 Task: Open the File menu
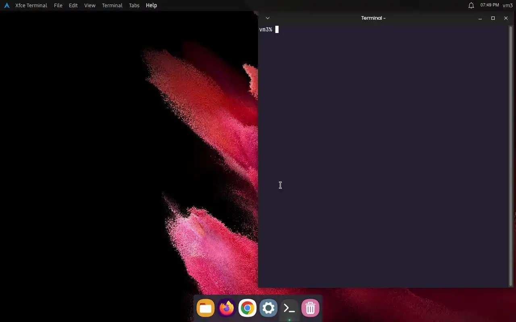58,5
